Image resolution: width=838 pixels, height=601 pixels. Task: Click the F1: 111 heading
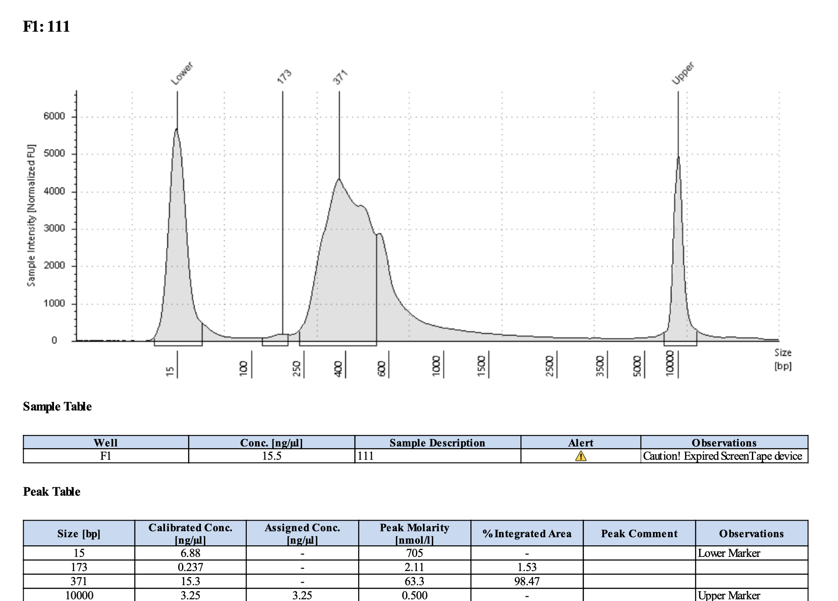click(x=46, y=27)
